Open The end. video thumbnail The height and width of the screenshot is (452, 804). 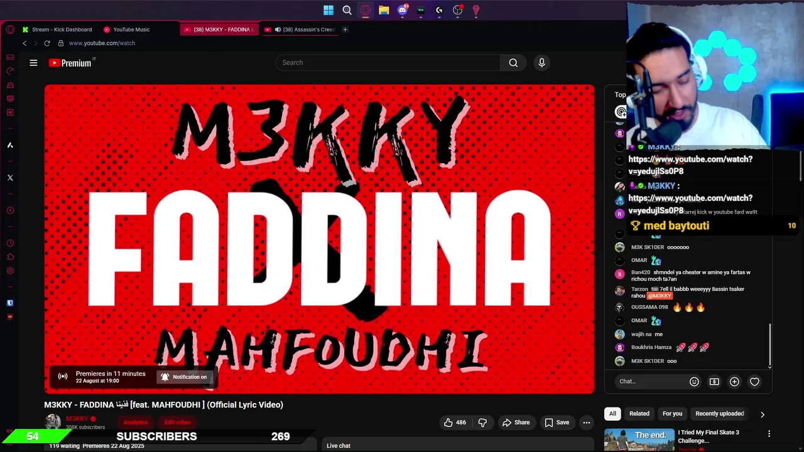coord(639,440)
